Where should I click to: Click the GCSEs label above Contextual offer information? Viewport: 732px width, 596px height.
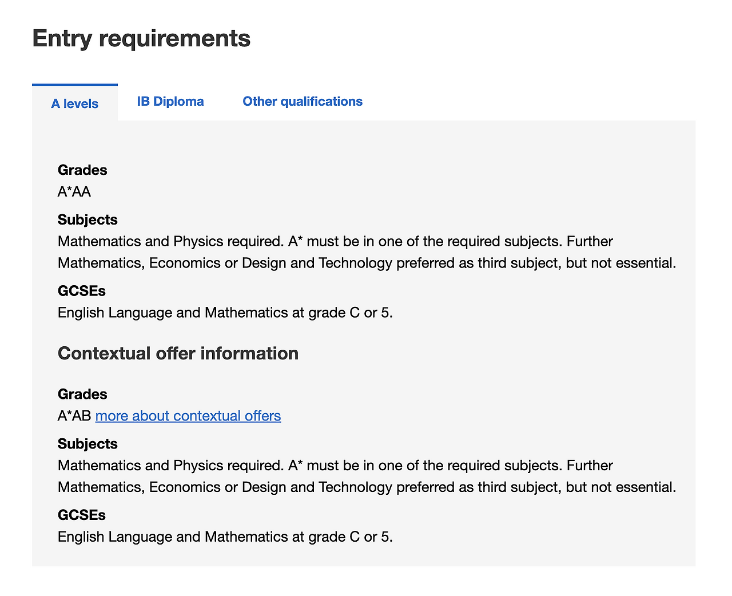(82, 291)
